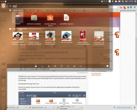The height and width of the screenshot is (110, 137).
Task: Launch Software & Updates from Dash results
Action: [x=34, y=19]
